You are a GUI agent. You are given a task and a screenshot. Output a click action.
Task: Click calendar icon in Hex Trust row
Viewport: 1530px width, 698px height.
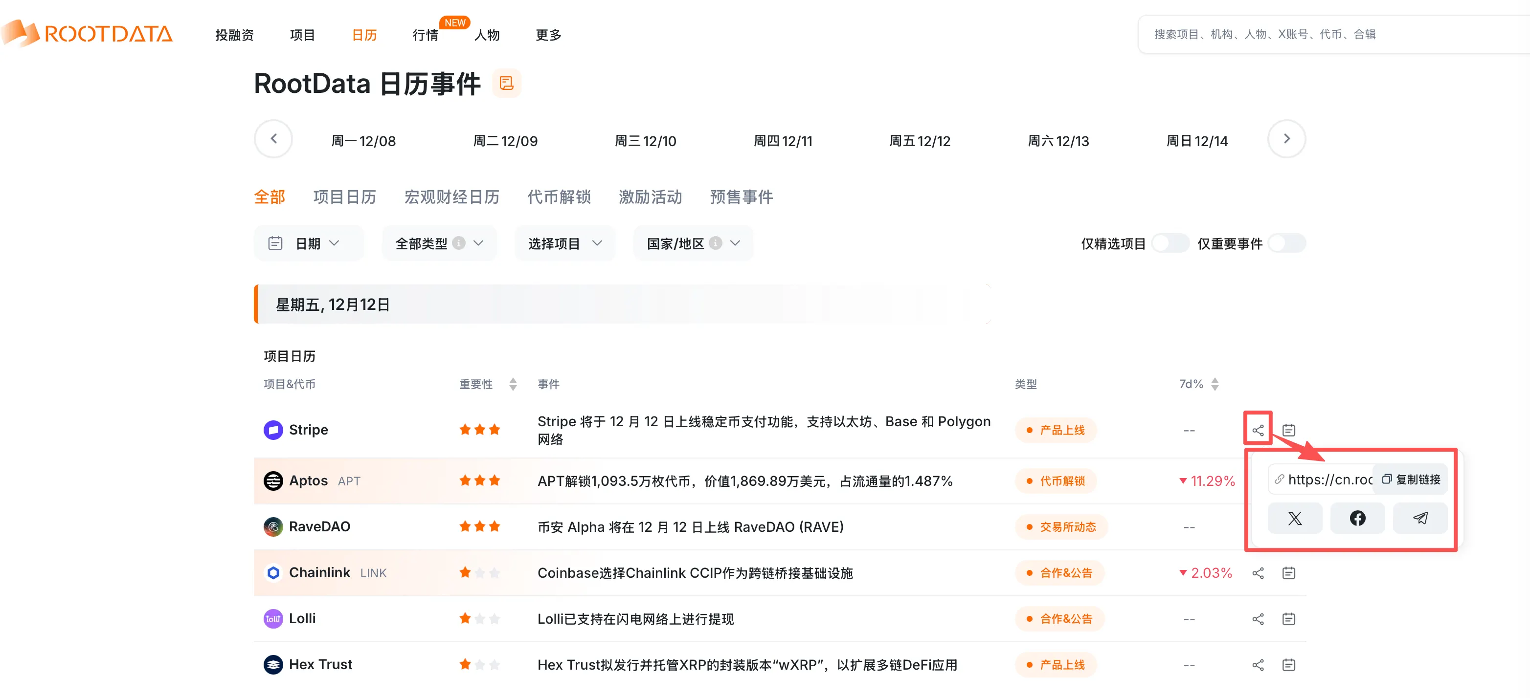(x=1288, y=665)
